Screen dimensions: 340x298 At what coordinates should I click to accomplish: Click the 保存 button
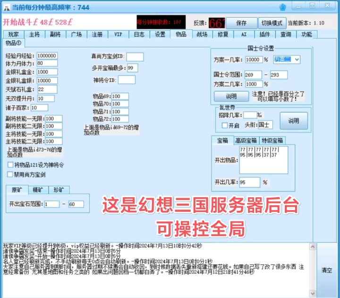point(241,23)
